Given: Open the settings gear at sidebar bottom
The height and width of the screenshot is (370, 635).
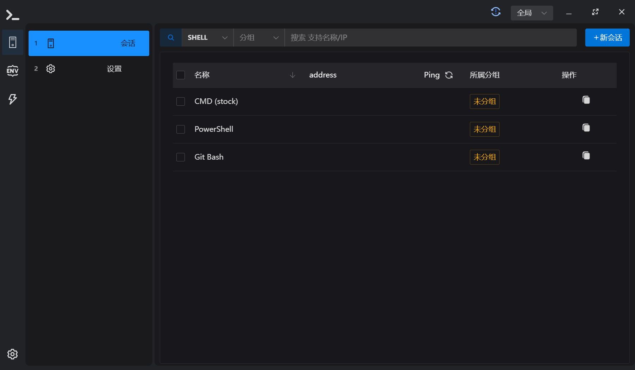Looking at the screenshot, I should click(12, 354).
